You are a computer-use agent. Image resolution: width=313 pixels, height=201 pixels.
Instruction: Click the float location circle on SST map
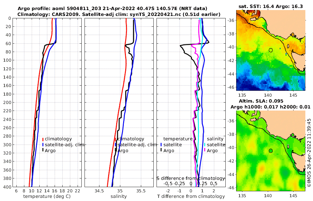[x=271, y=50]
